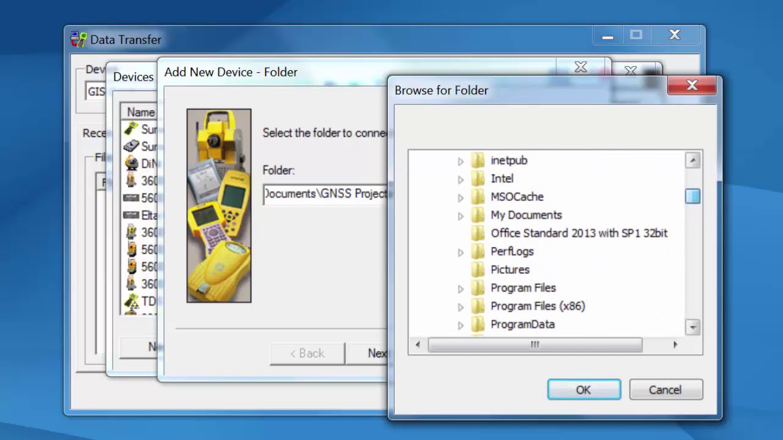Click the Name column header in Devices
This screenshot has height=440, width=783.
[x=141, y=112]
